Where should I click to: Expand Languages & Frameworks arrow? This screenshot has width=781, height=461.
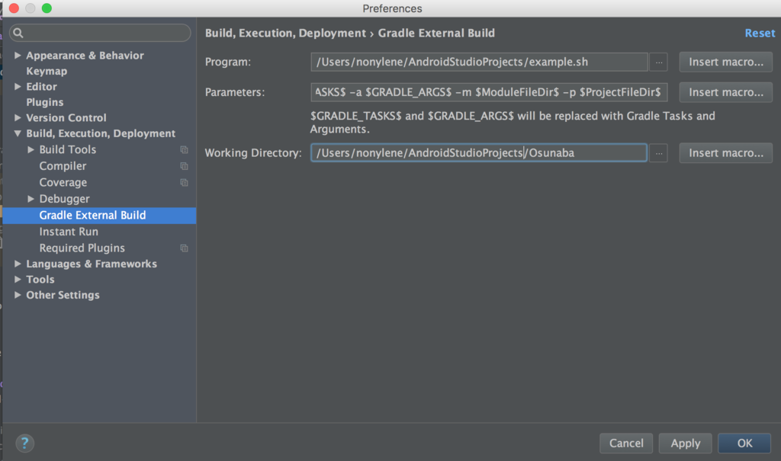(18, 264)
